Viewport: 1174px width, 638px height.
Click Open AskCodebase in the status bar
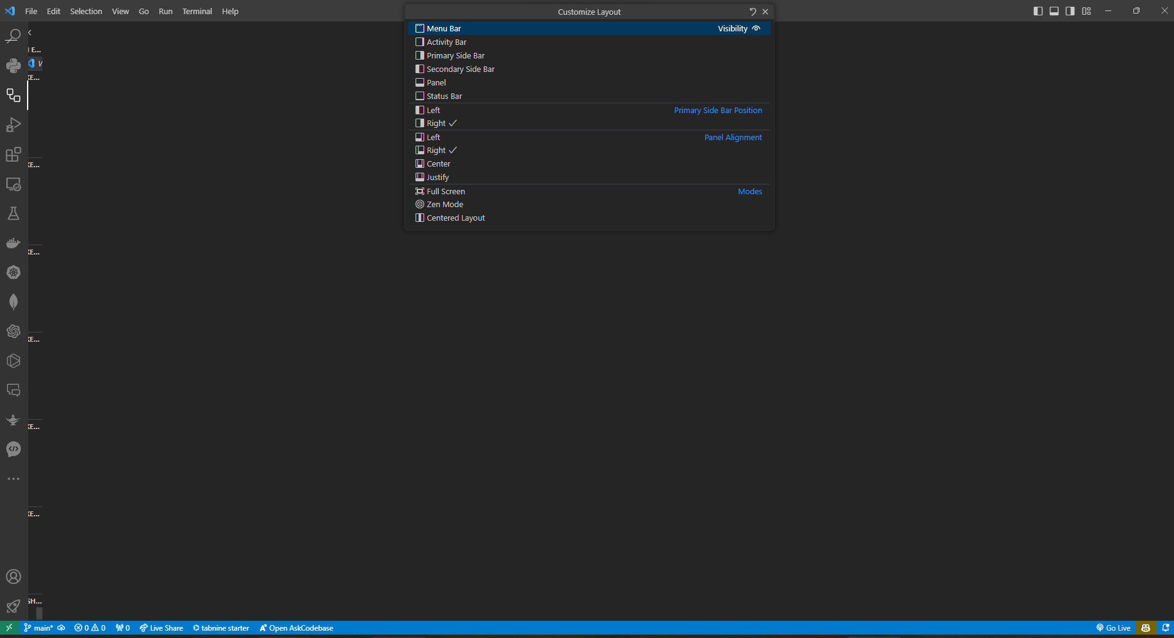coord(296,628)
